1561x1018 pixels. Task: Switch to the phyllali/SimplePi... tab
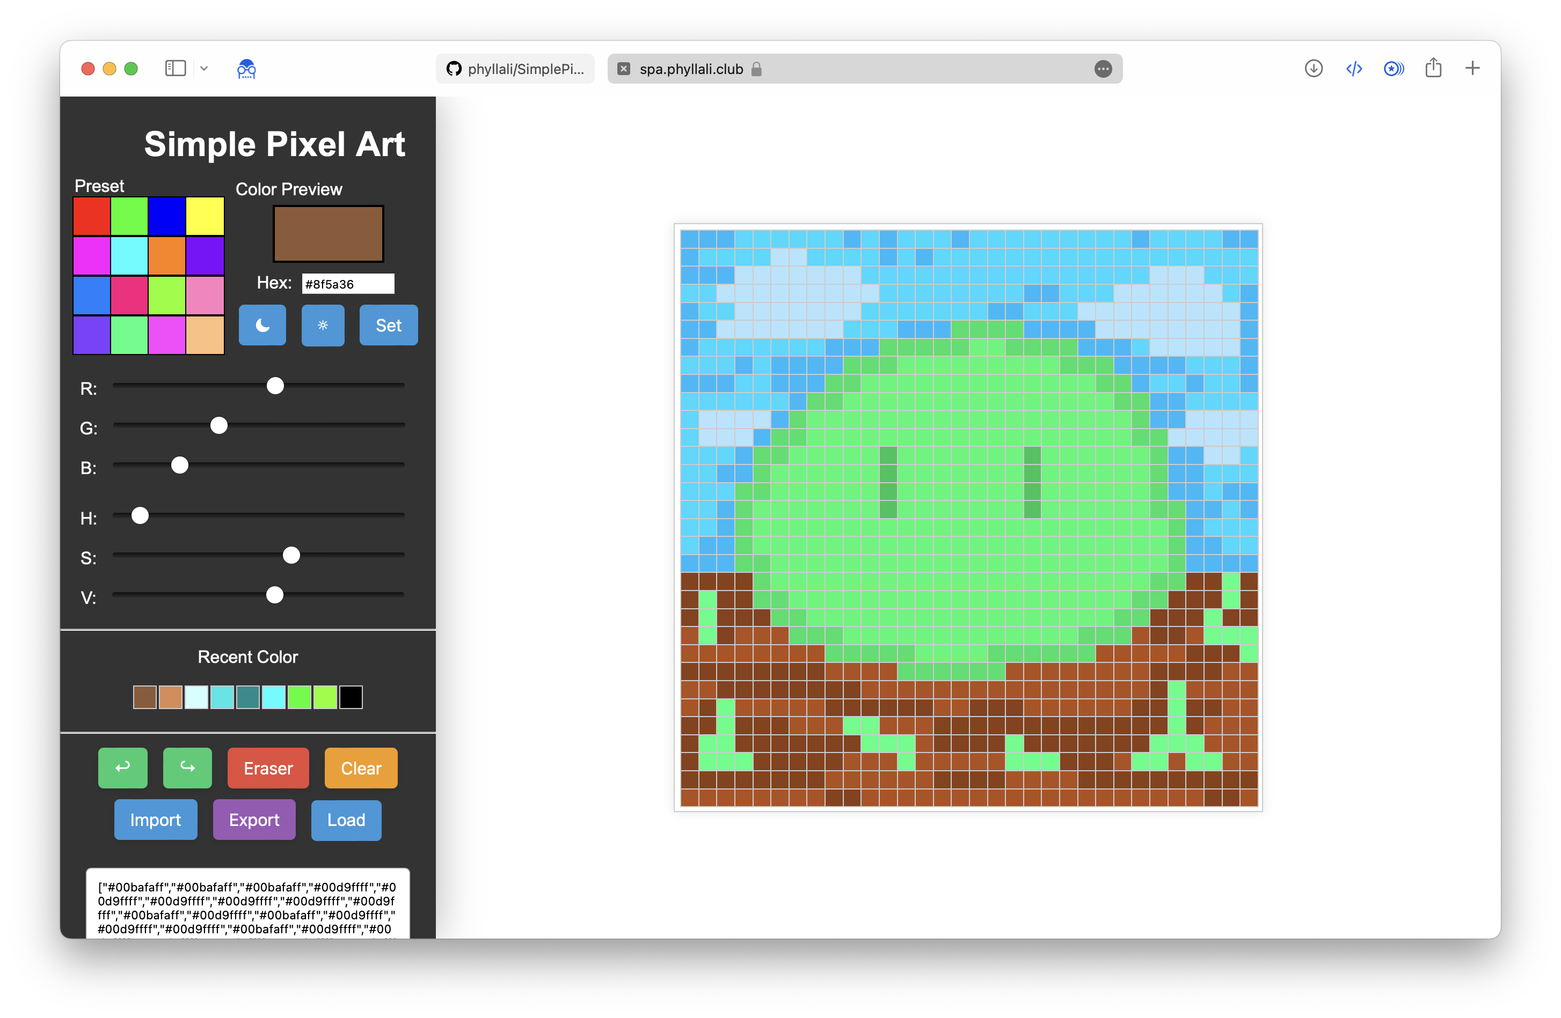(x=515, y=69)
